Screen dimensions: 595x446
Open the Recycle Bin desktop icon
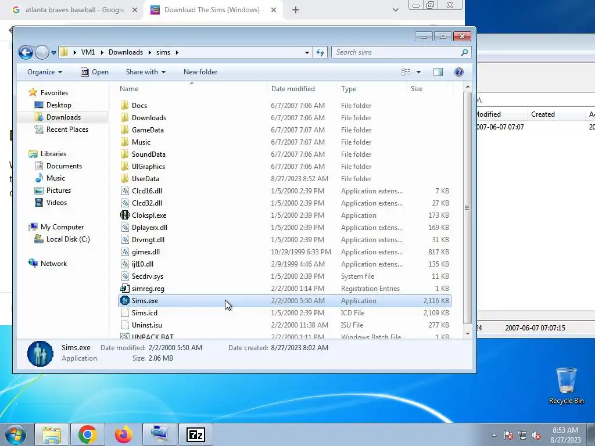click(x=566, y=386)
